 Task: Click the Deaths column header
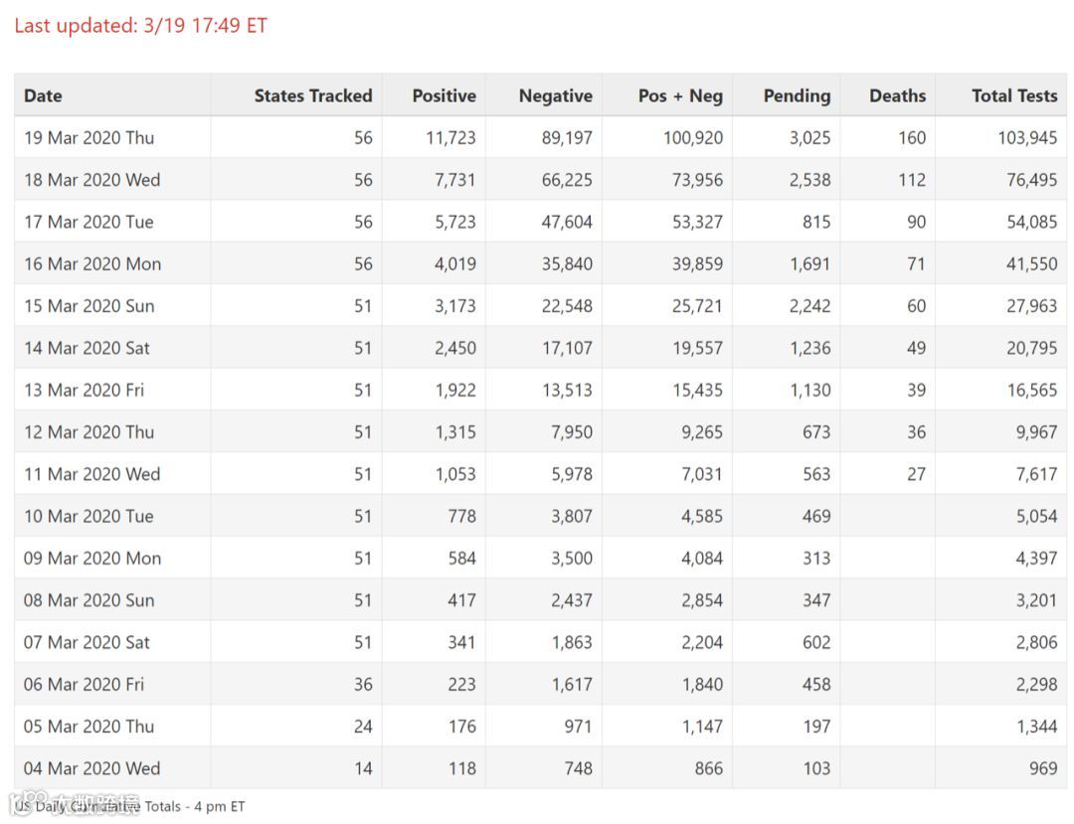tap(897, 96)
